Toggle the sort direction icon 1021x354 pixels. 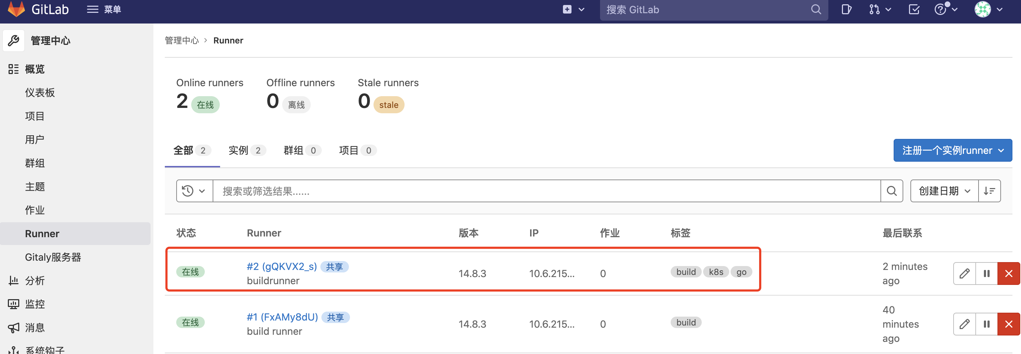[x=989, y=191]
